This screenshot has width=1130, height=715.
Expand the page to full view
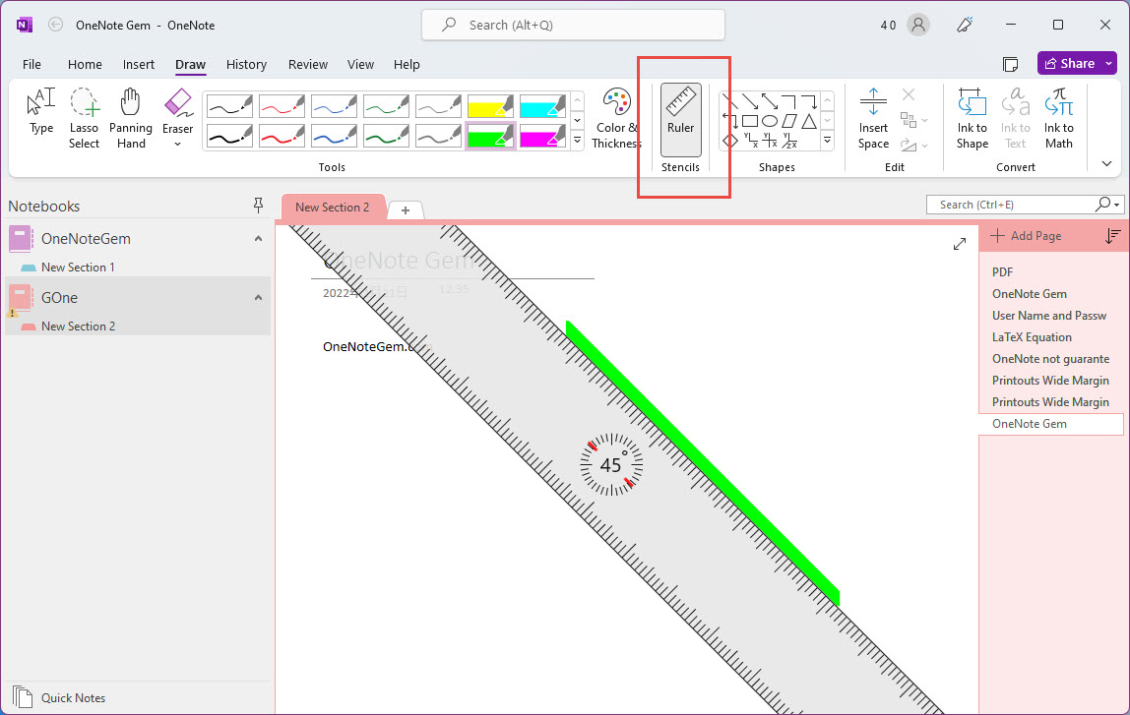pos(960,244)
